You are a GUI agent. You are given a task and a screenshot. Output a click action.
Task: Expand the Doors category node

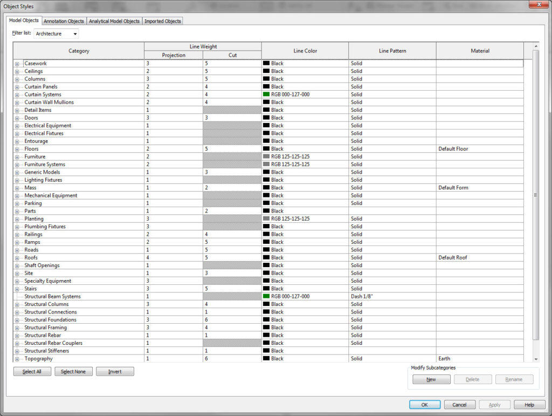[x=17, y=118]
